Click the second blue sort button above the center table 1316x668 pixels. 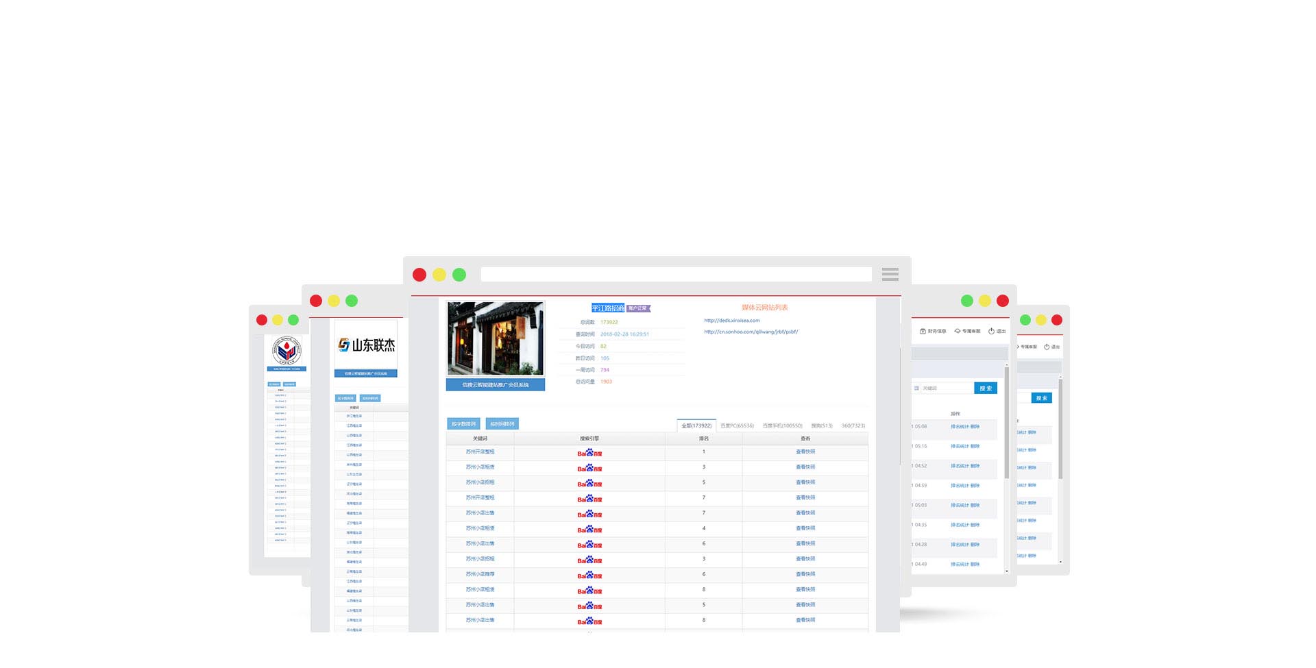[502, 424]
